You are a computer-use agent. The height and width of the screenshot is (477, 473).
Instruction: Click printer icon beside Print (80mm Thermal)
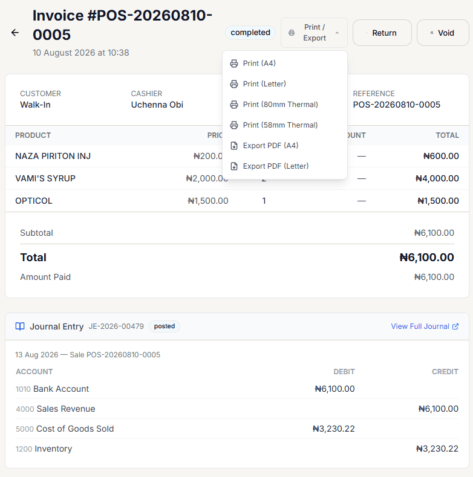233,105
